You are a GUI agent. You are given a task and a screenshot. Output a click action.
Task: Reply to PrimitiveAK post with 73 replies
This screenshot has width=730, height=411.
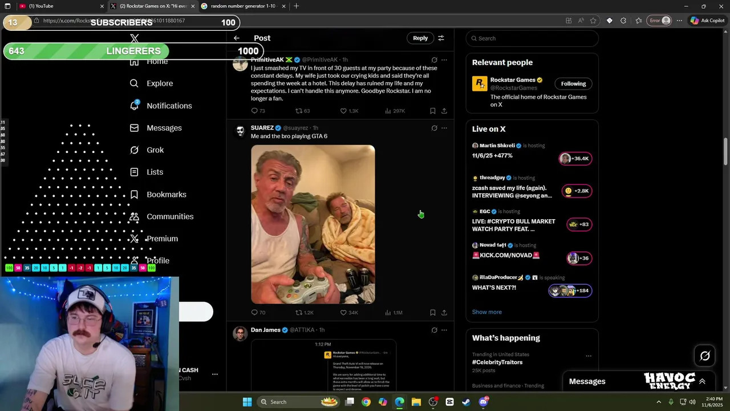pyautogui.click(x=258, y=111)
